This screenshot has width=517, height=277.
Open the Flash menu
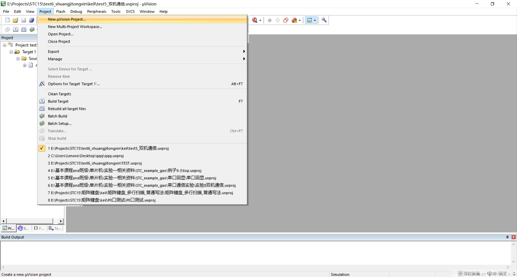[x=61, y=11]
